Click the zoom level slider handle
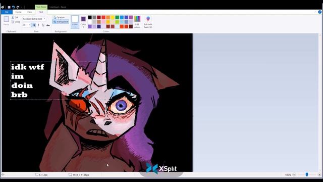The image size is (323, 182). click(x=307, y=175)
